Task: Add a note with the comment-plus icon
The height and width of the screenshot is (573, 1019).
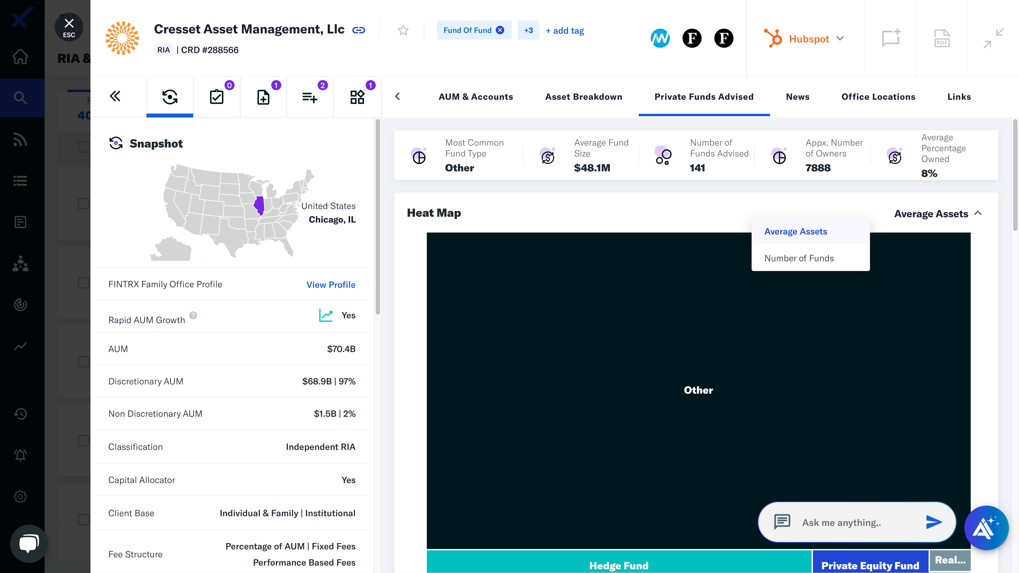Action: (891, 38)
